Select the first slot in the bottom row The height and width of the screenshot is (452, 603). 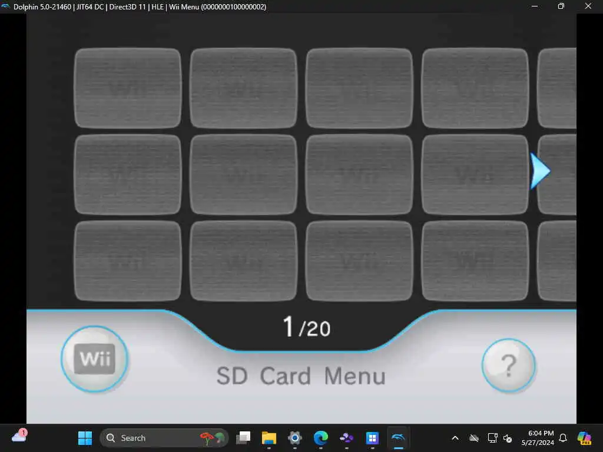pos(128,261)
